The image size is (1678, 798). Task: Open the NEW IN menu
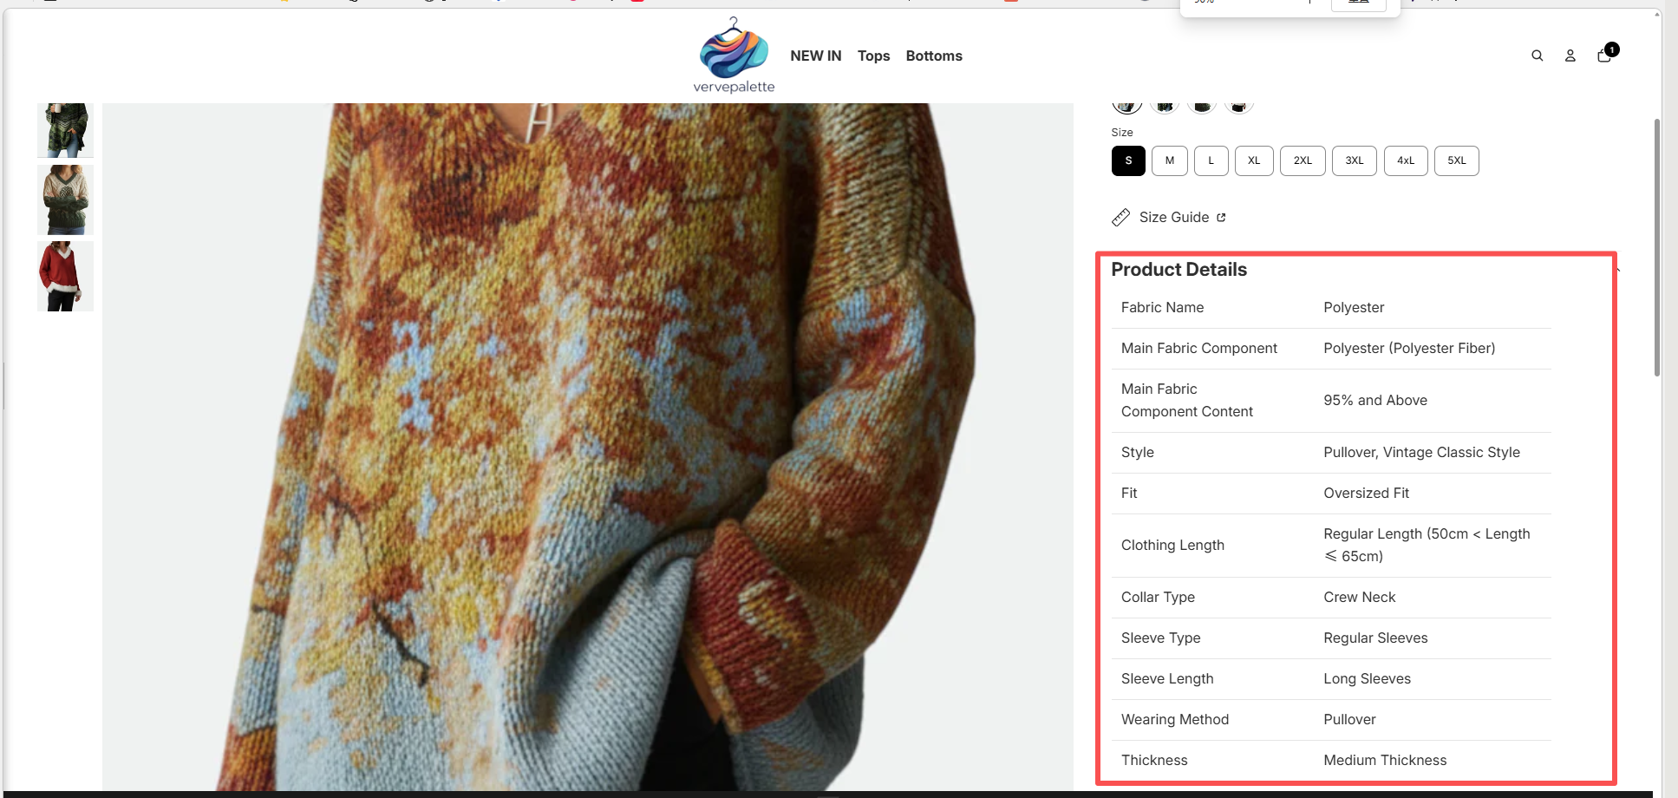pyautogui.click(x=815, y=56)
